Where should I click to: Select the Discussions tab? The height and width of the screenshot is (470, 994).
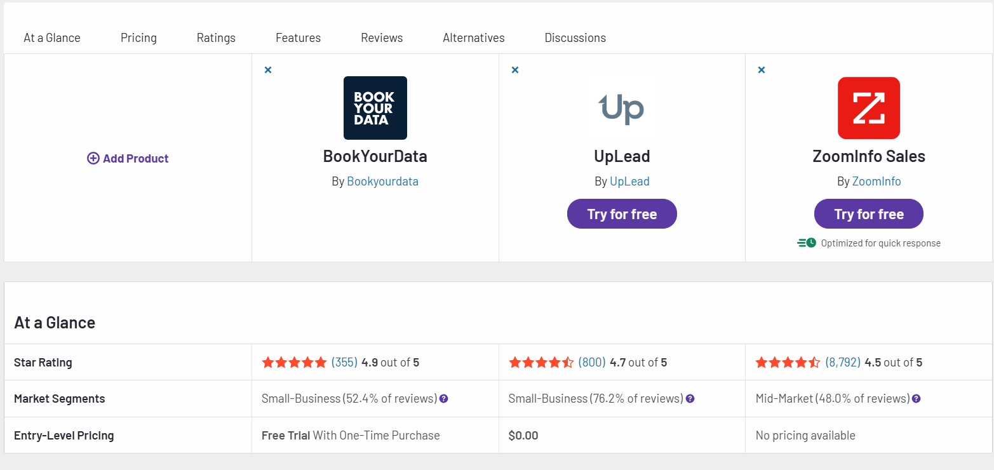point(575,37)
